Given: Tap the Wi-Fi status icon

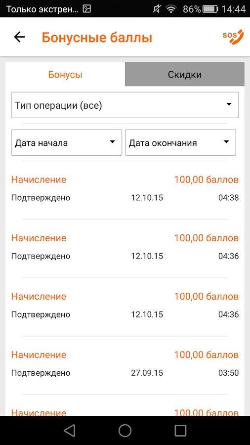Looking at the screenshot, I should click(x=171, y=9).
